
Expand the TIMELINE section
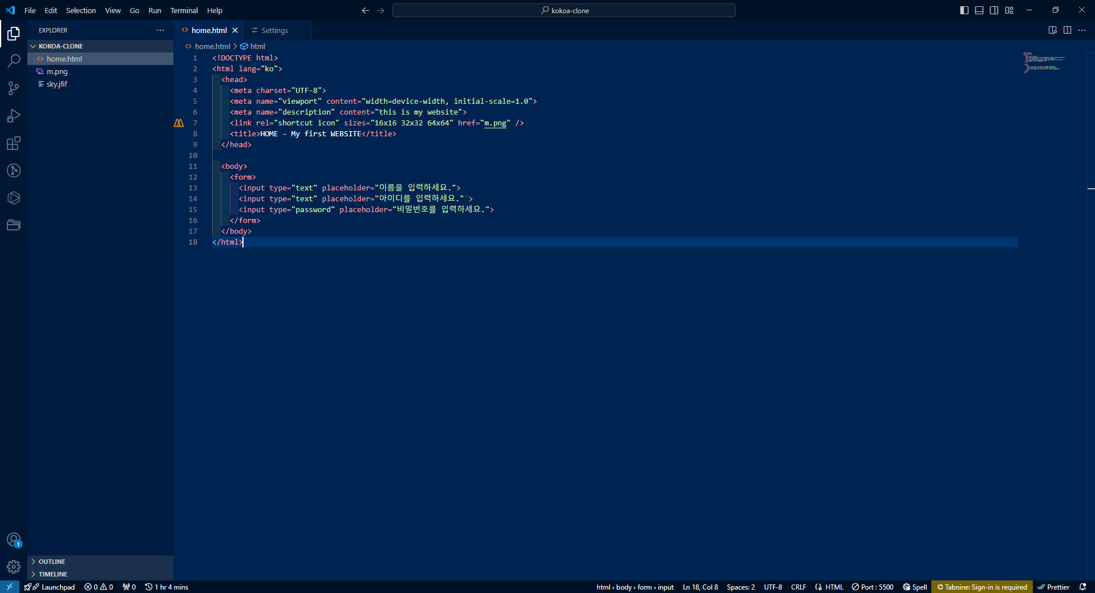(100, 574)
